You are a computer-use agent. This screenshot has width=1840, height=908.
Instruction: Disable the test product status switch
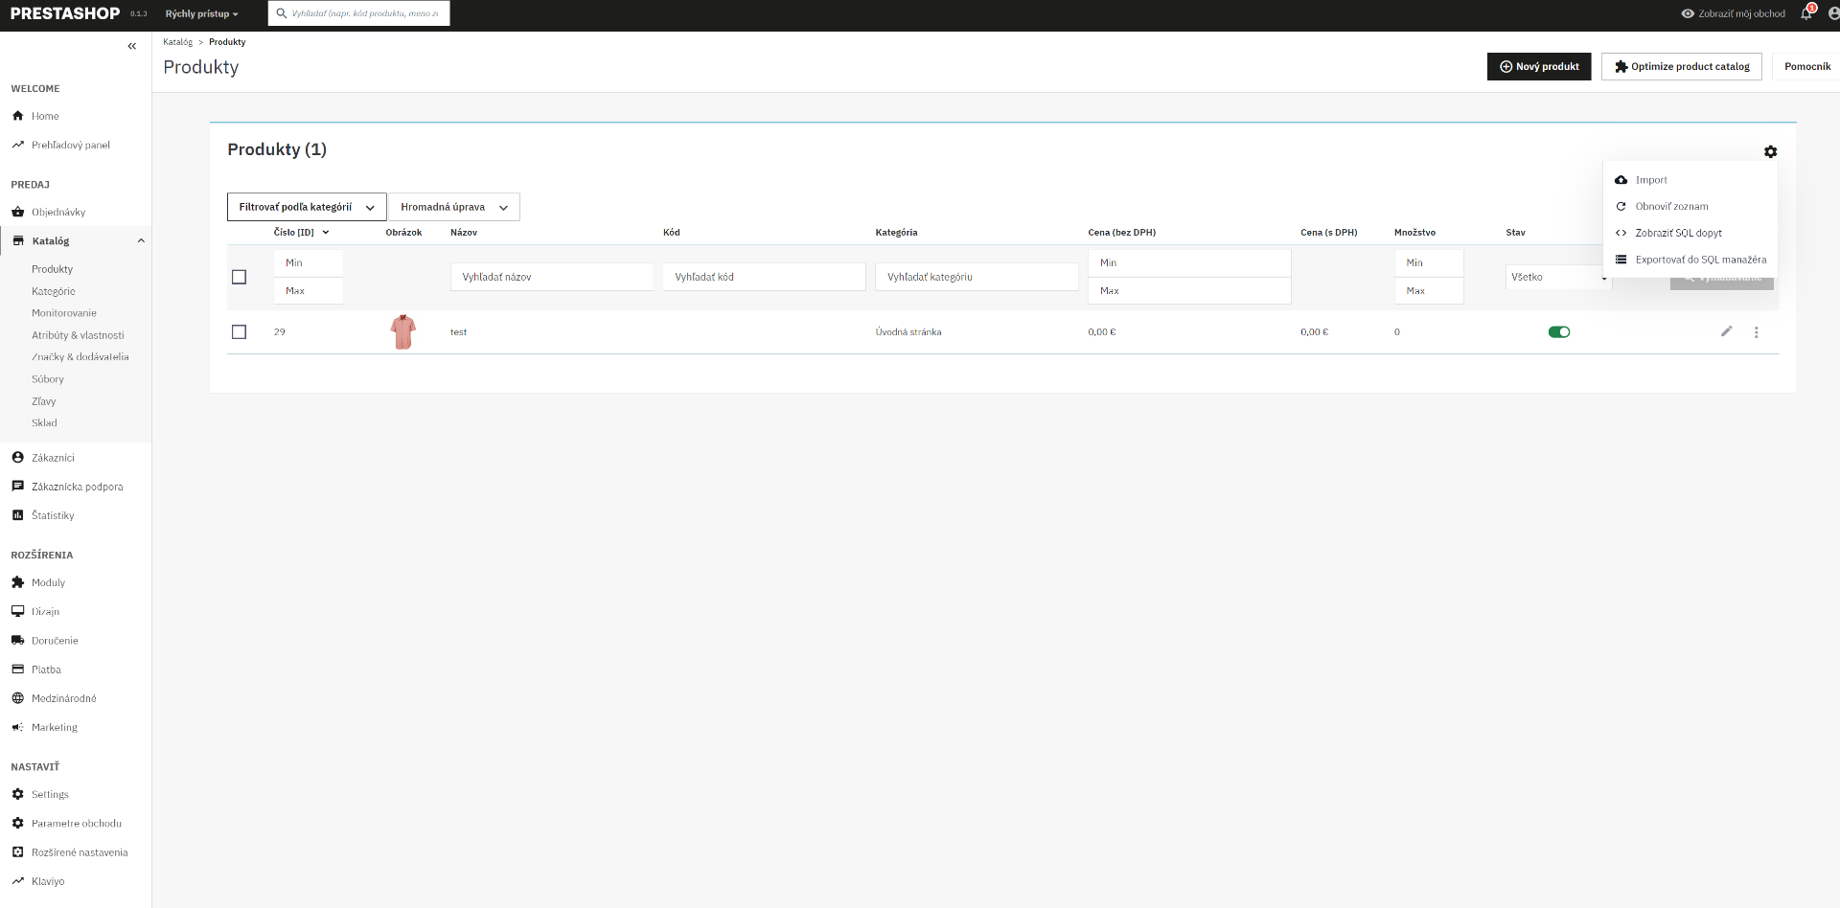(x=1559, y=332)
